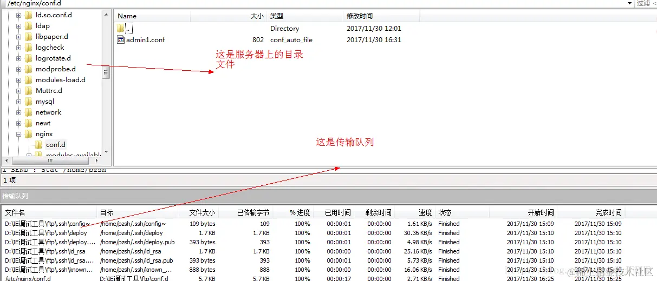The image size is (657, 281).
Task: Select the conf_auto_file type cell
Action: 291,39
